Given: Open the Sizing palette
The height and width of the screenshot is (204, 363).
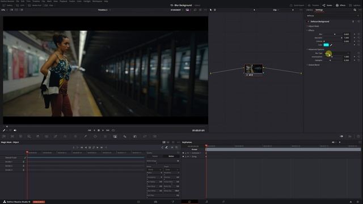Looking at the screenshot, I should click(x=145, y=137).
